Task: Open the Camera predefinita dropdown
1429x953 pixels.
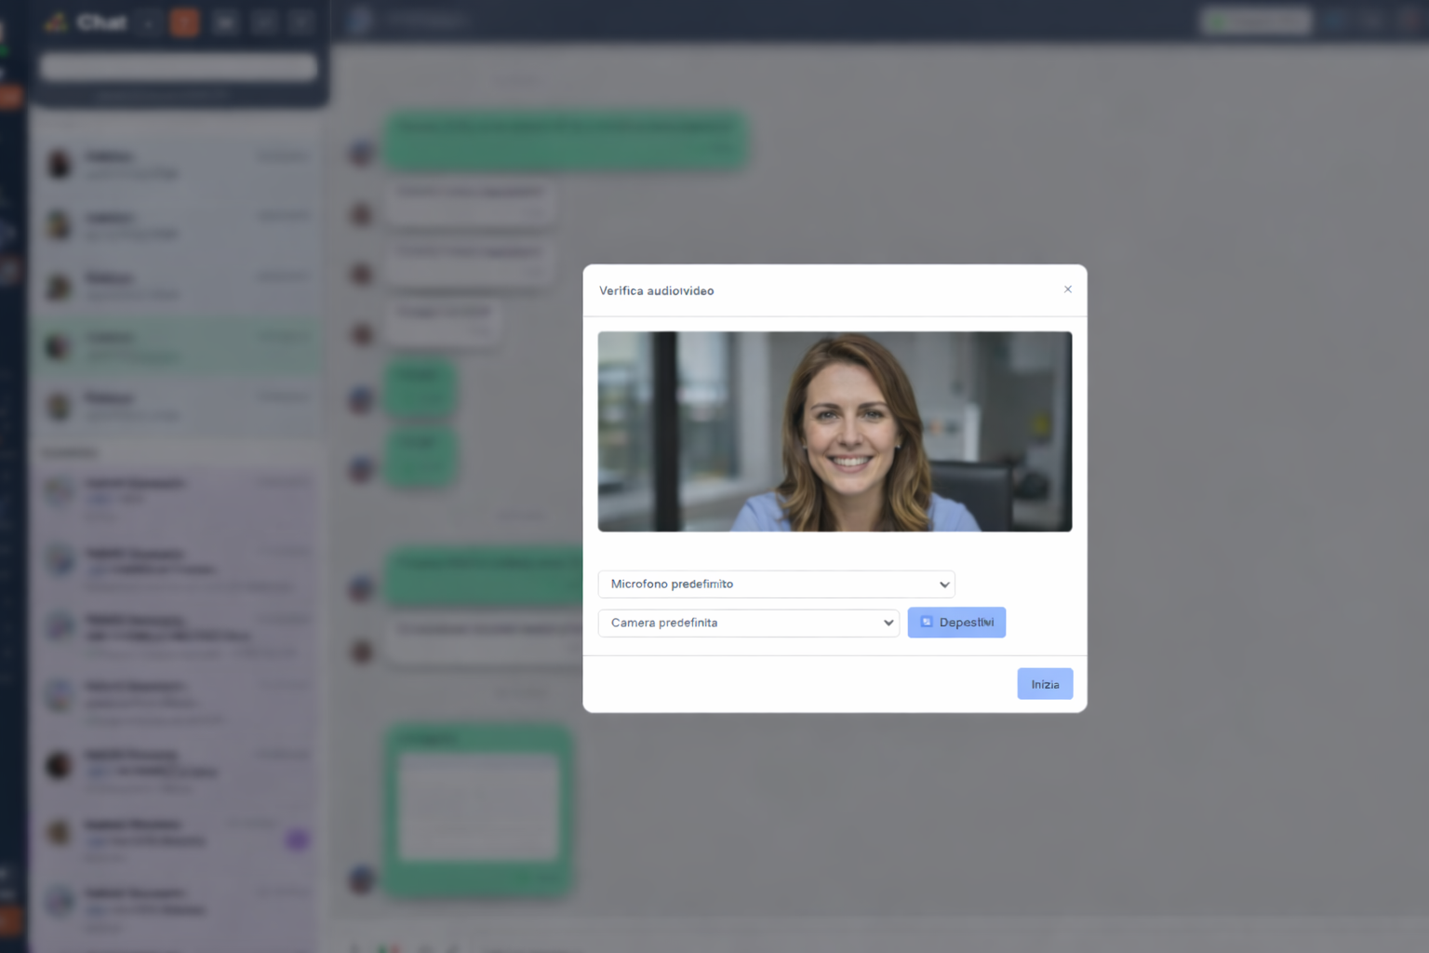Action: tap(749, 623)
